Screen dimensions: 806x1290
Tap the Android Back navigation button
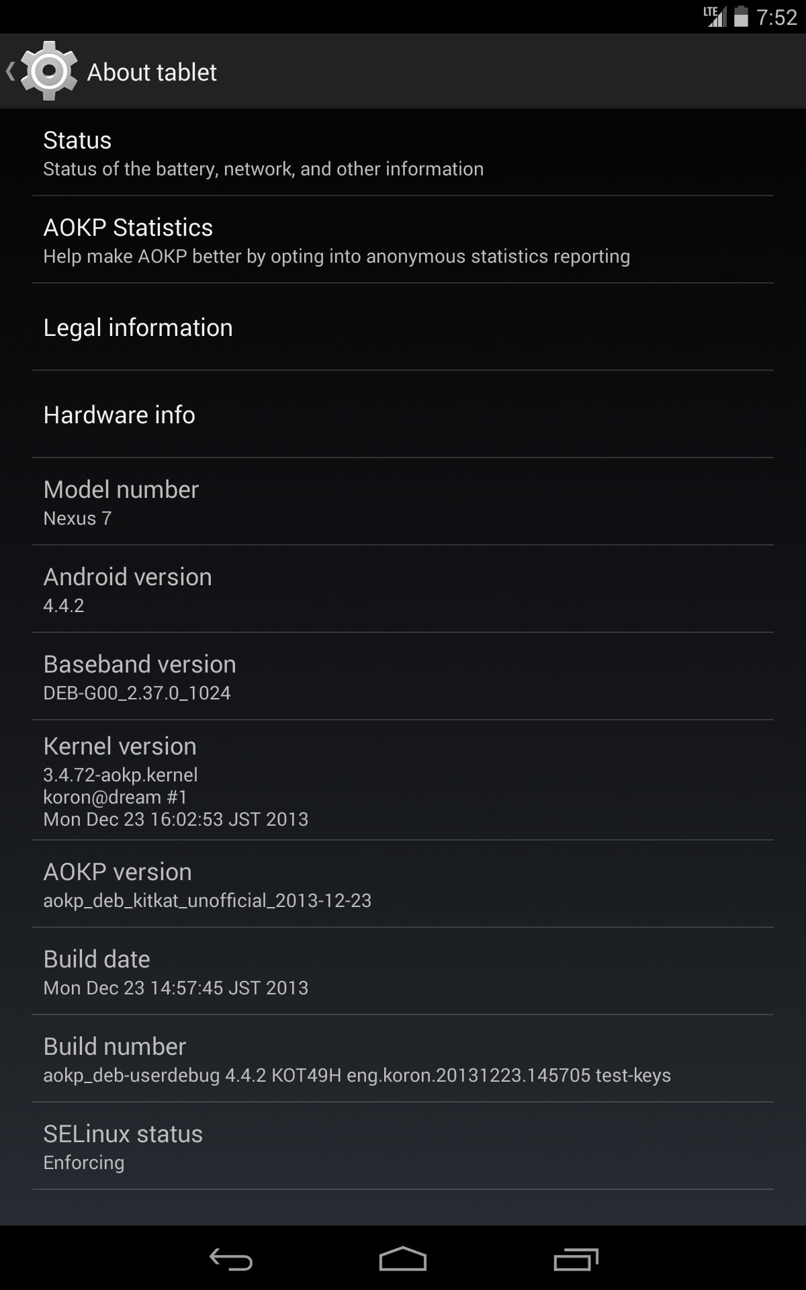(230, 1259)
